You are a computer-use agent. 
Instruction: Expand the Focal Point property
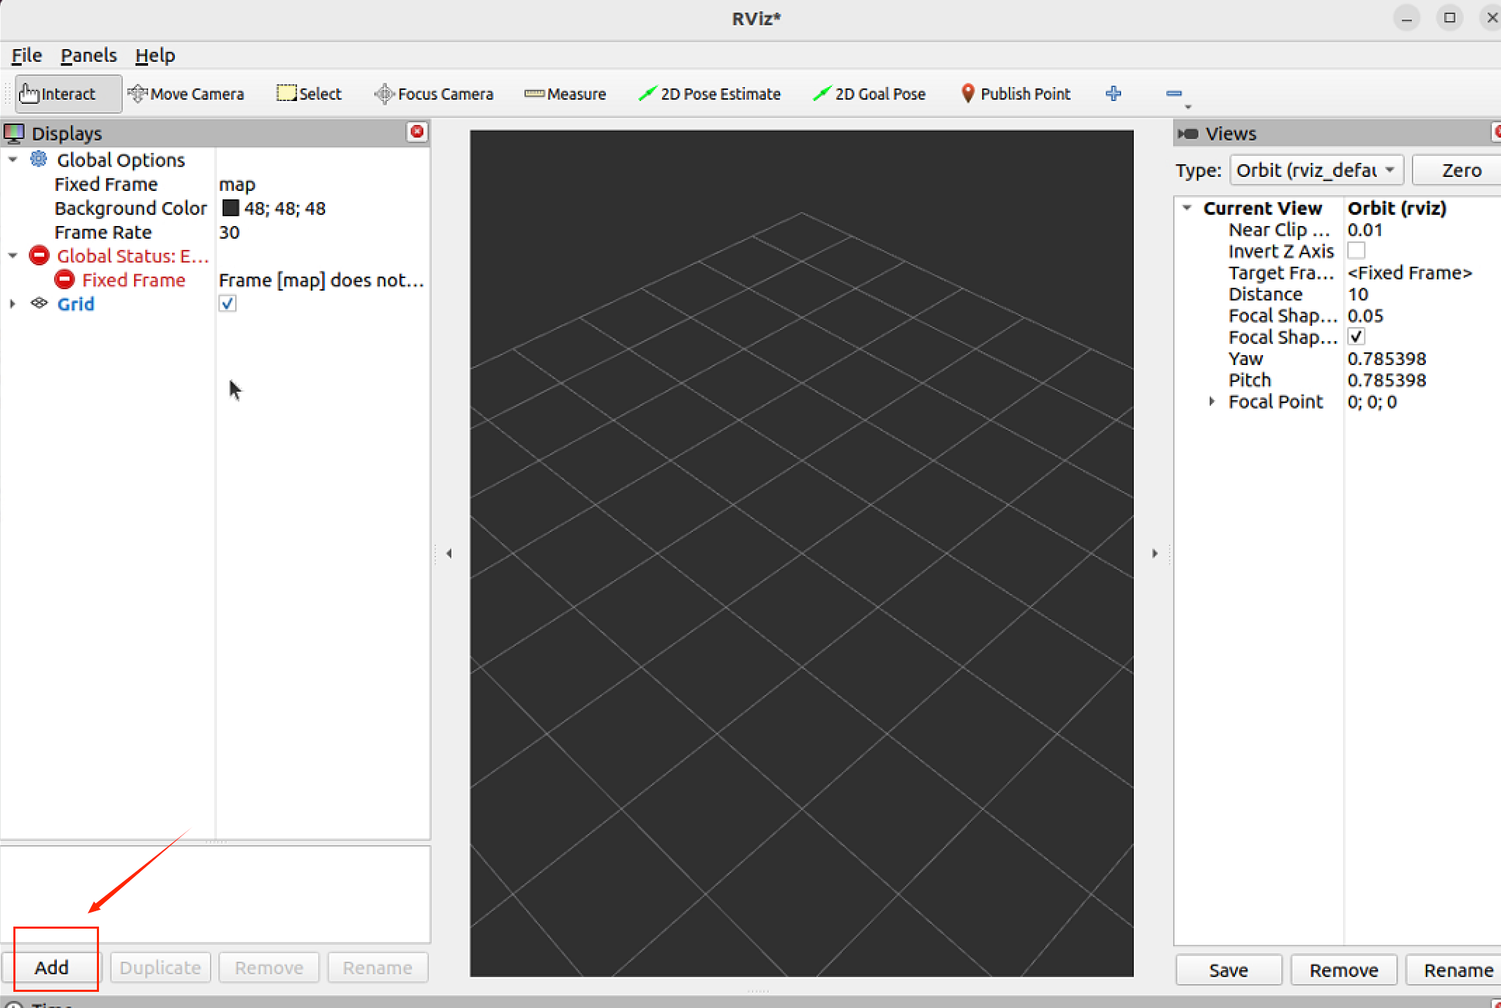coord(1212,402)
